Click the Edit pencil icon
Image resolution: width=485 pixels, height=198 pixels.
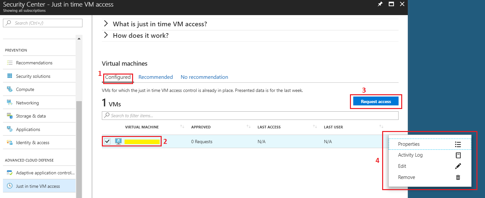click(x=458, y=166)
